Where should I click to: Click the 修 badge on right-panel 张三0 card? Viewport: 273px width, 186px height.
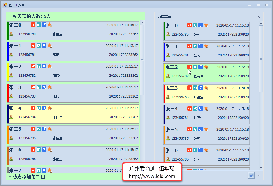point(195,25)
